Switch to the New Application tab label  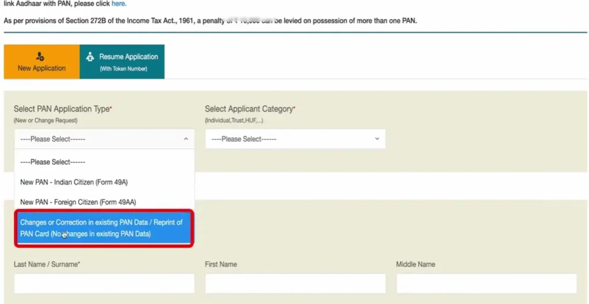coord(41,68)
